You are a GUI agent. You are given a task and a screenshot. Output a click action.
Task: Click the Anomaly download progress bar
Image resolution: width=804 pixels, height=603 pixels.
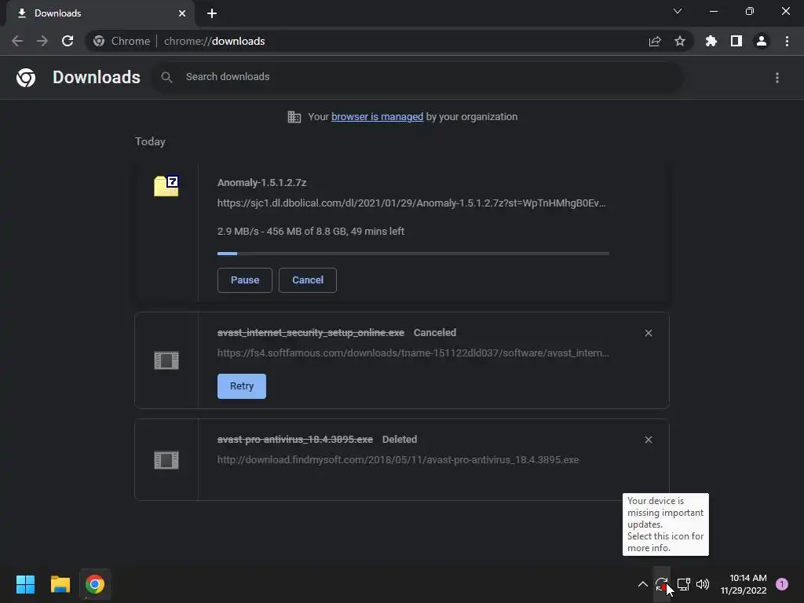click(413, 254)
